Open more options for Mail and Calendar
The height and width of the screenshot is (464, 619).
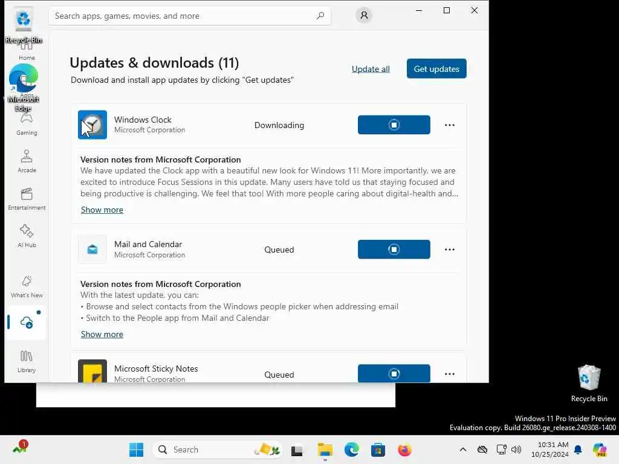[x=449, y=250]
